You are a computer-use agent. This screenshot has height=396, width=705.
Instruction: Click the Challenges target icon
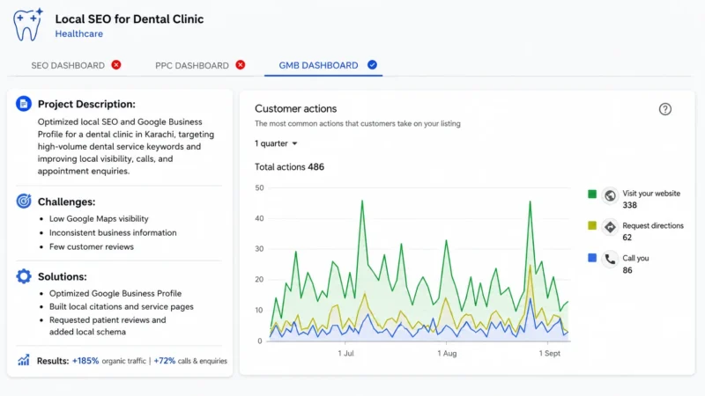coord(24,202)
